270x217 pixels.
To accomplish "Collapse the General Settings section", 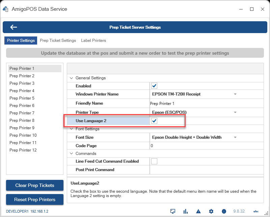I will (71, 78).
